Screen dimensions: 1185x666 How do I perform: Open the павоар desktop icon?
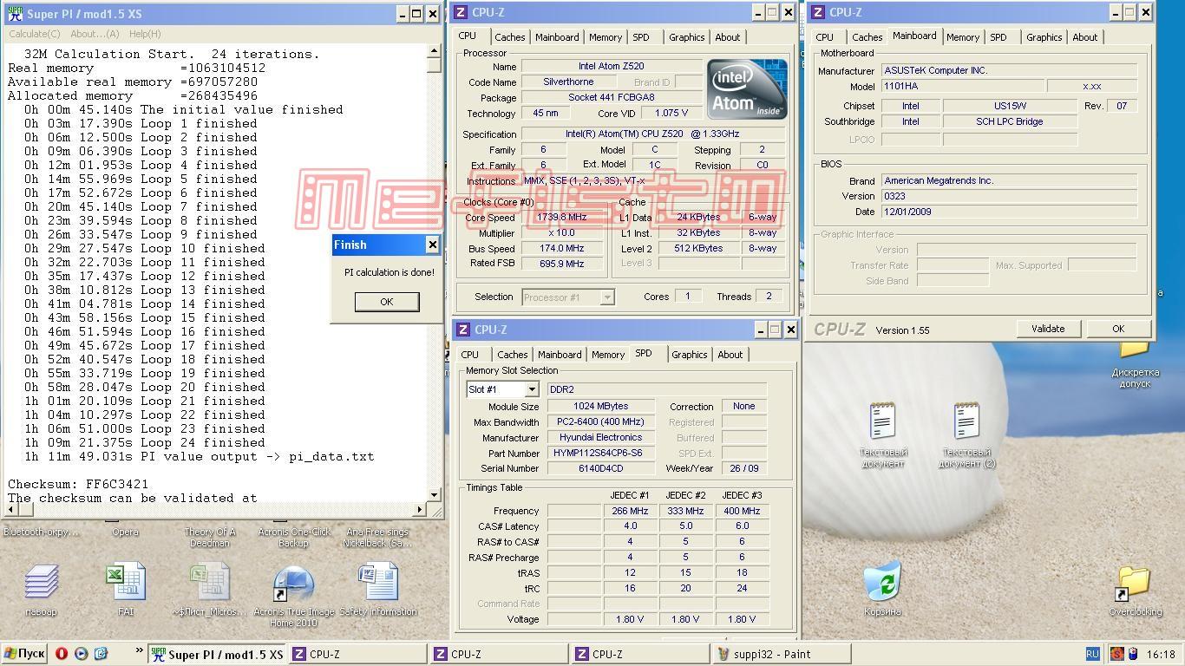click(42, 582)
